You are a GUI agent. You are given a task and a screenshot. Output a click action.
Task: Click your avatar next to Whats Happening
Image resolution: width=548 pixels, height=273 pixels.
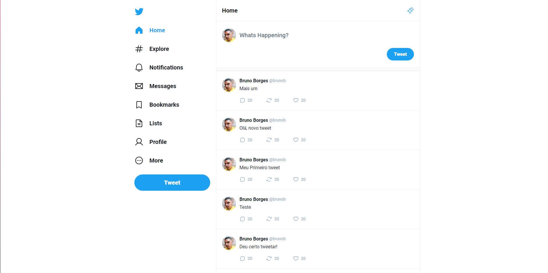pyautogui.click(x=229, y=35)
